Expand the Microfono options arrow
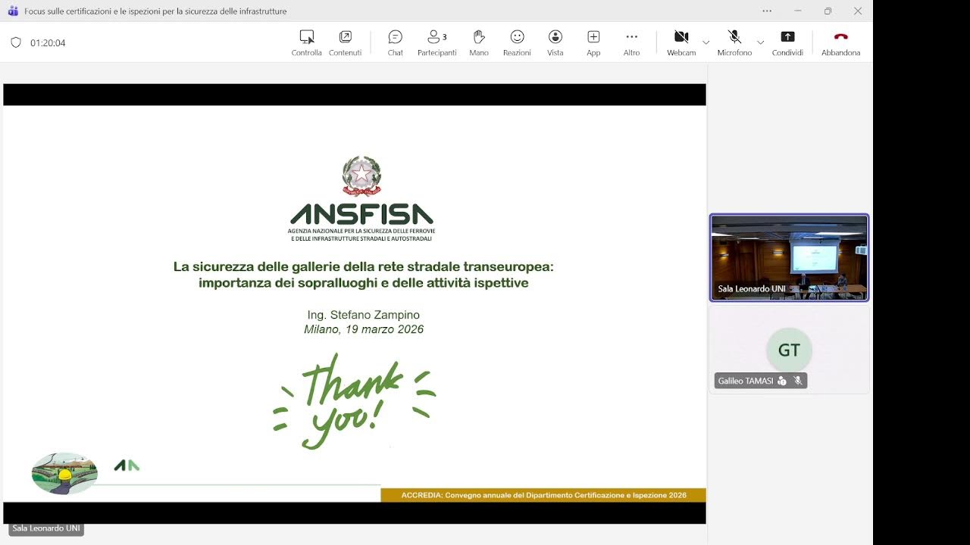 pyautogui.click(x=761, y=42)
